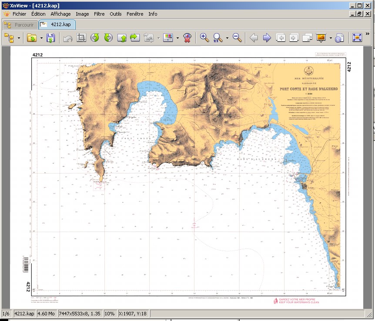
Task: Click the grey double-arrow convert icon
Action: coord(149,38)
